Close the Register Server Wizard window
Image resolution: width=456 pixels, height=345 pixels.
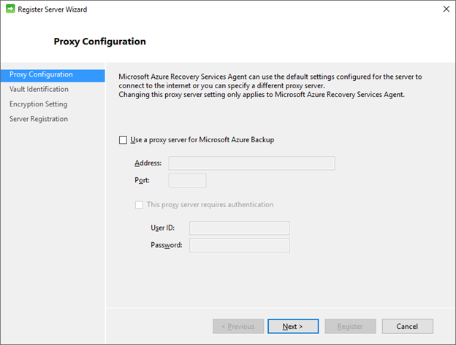[x=445, y=9]
